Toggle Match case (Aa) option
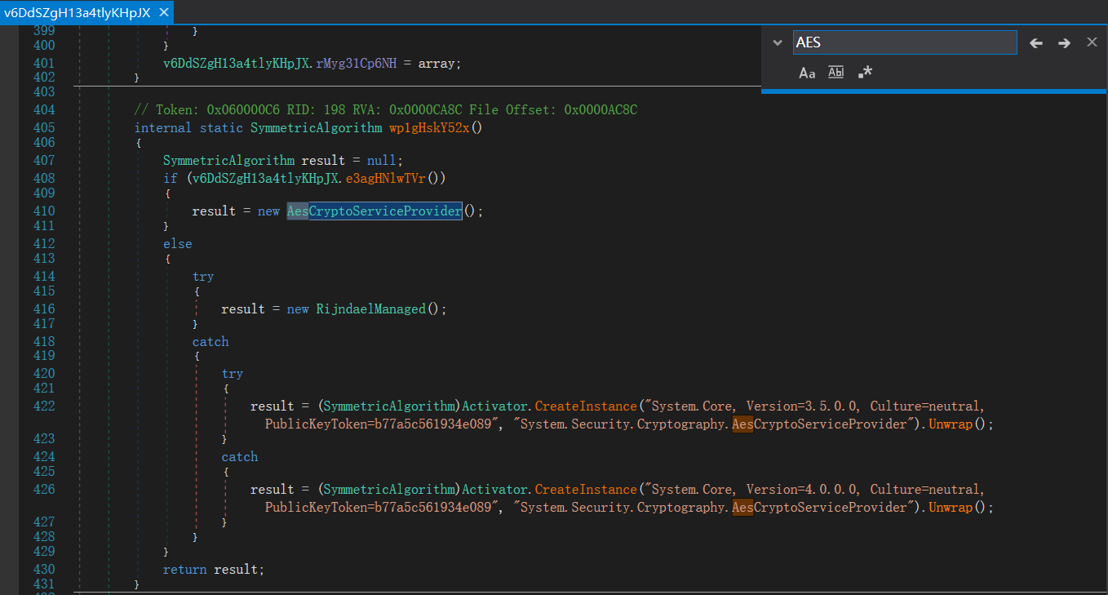This screenshot has width=1108, height=595. tap(807, 73)
